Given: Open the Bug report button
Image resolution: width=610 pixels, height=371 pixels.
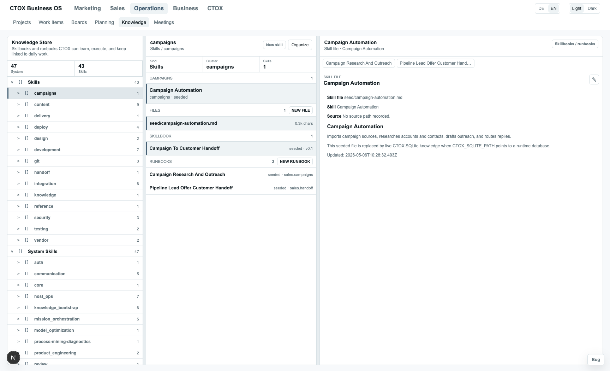Looking at the screenshot, I should 596,360.
